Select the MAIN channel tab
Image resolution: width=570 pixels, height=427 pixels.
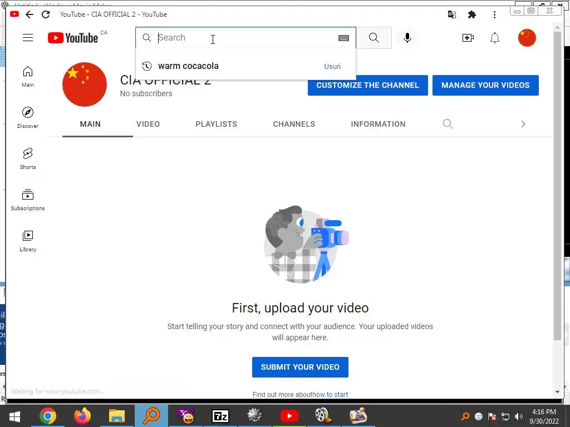(x=90, y=124)
